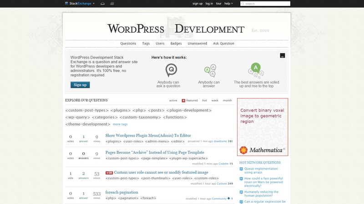Image resolution: width=364 pixels, height=204 pixels.
Task: Click the custom-roles tag
Action: click(207, 178)
